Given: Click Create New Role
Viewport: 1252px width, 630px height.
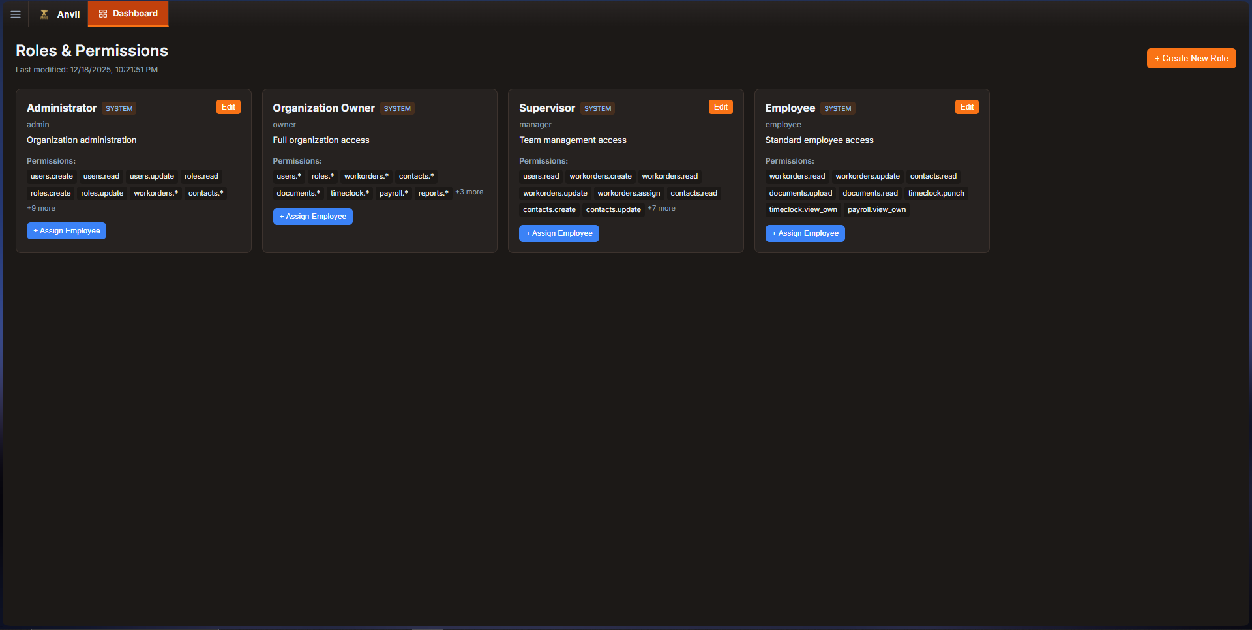Looking at the screenshot, I should pos(1191,58).
